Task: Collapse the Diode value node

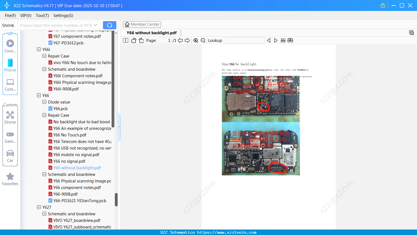Action: 44,102
